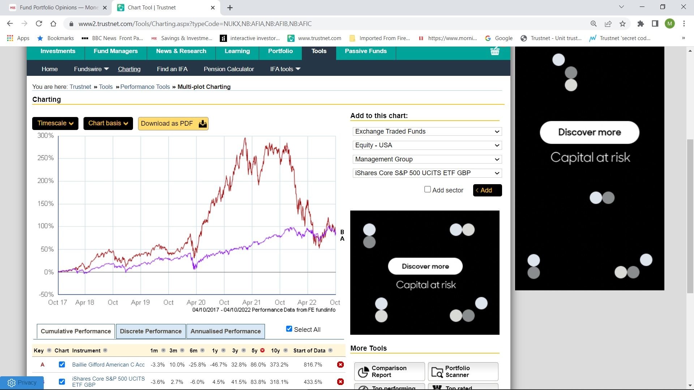Click the shopping basket icon in navigation
This screenshot has width=694, height=390.
[495, 51]
